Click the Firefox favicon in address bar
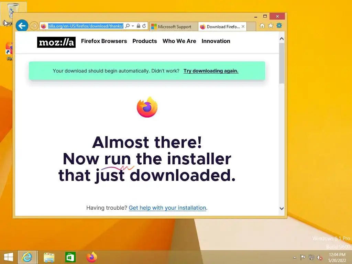The width and height of the screenshot is (352, 264). tap(44, 26)
